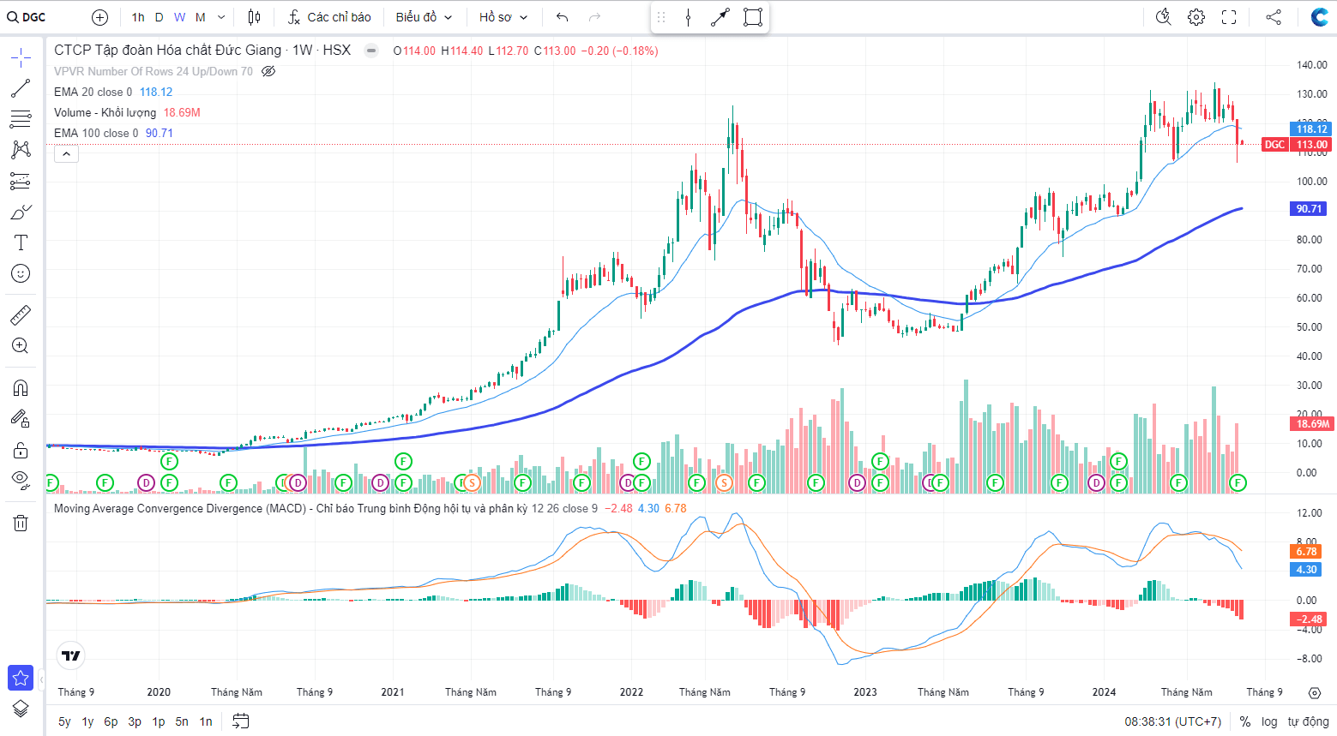Click the share chart icon
This screenshot has width=1337, height=736.
click(x=1274, y=17)
